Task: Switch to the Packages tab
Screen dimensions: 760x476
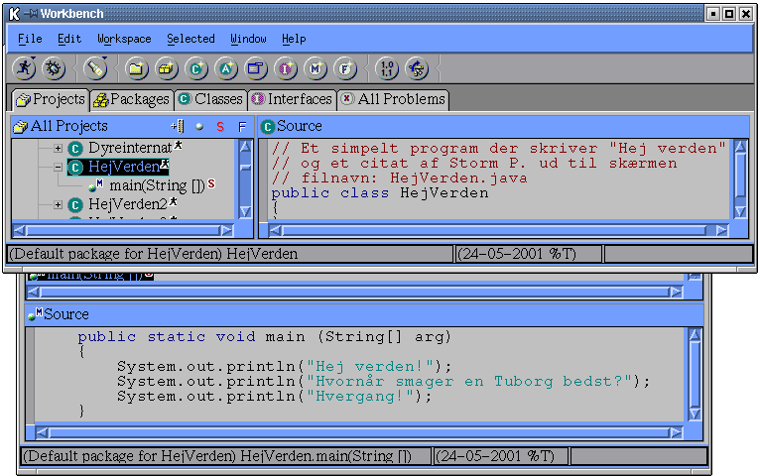Action: (131, 99)
